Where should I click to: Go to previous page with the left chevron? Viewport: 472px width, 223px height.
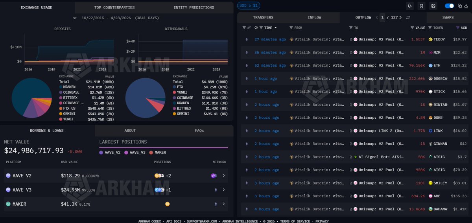[x=376, y=17]
